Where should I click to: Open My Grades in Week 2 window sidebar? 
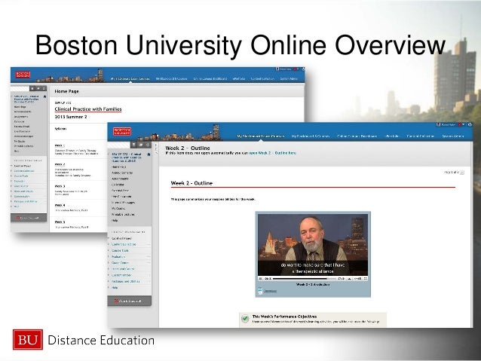click(118, 209)
